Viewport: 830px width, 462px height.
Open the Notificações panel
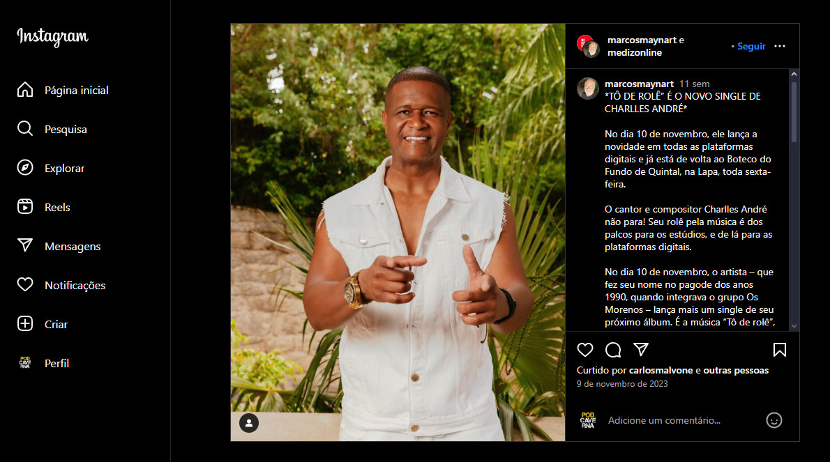click(x=61, y=286)
